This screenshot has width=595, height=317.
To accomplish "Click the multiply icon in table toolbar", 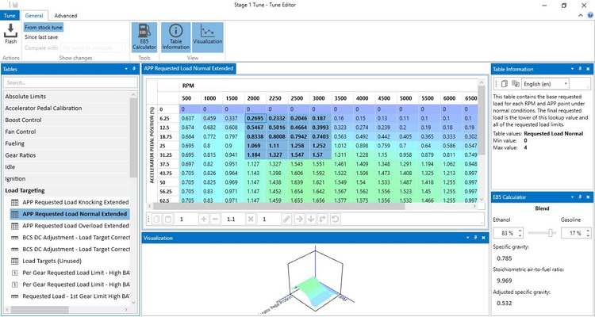I will [250, 219].
